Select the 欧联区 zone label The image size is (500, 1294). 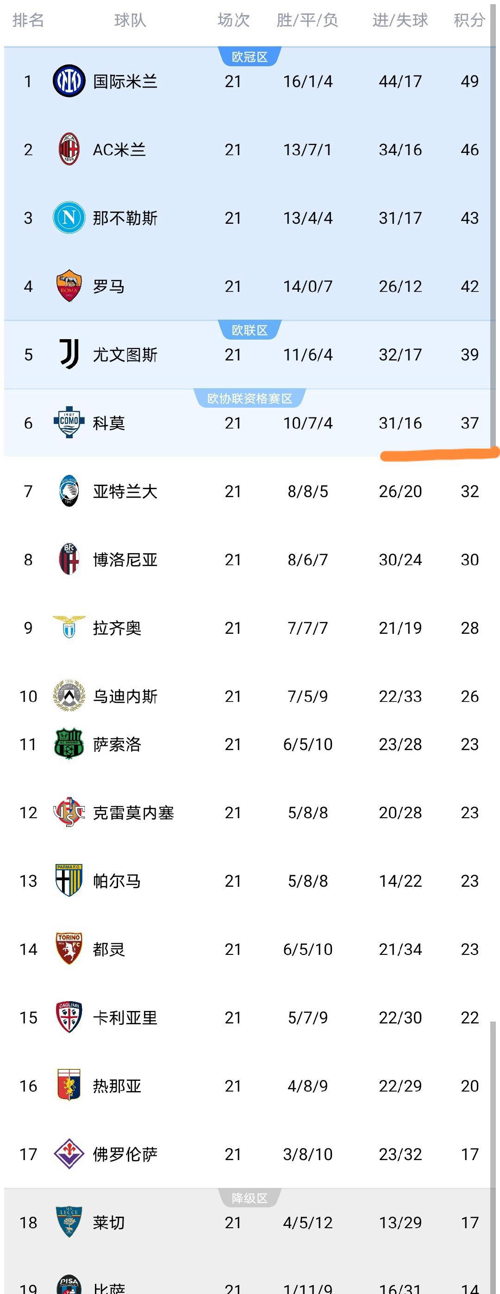click(250, 330)
